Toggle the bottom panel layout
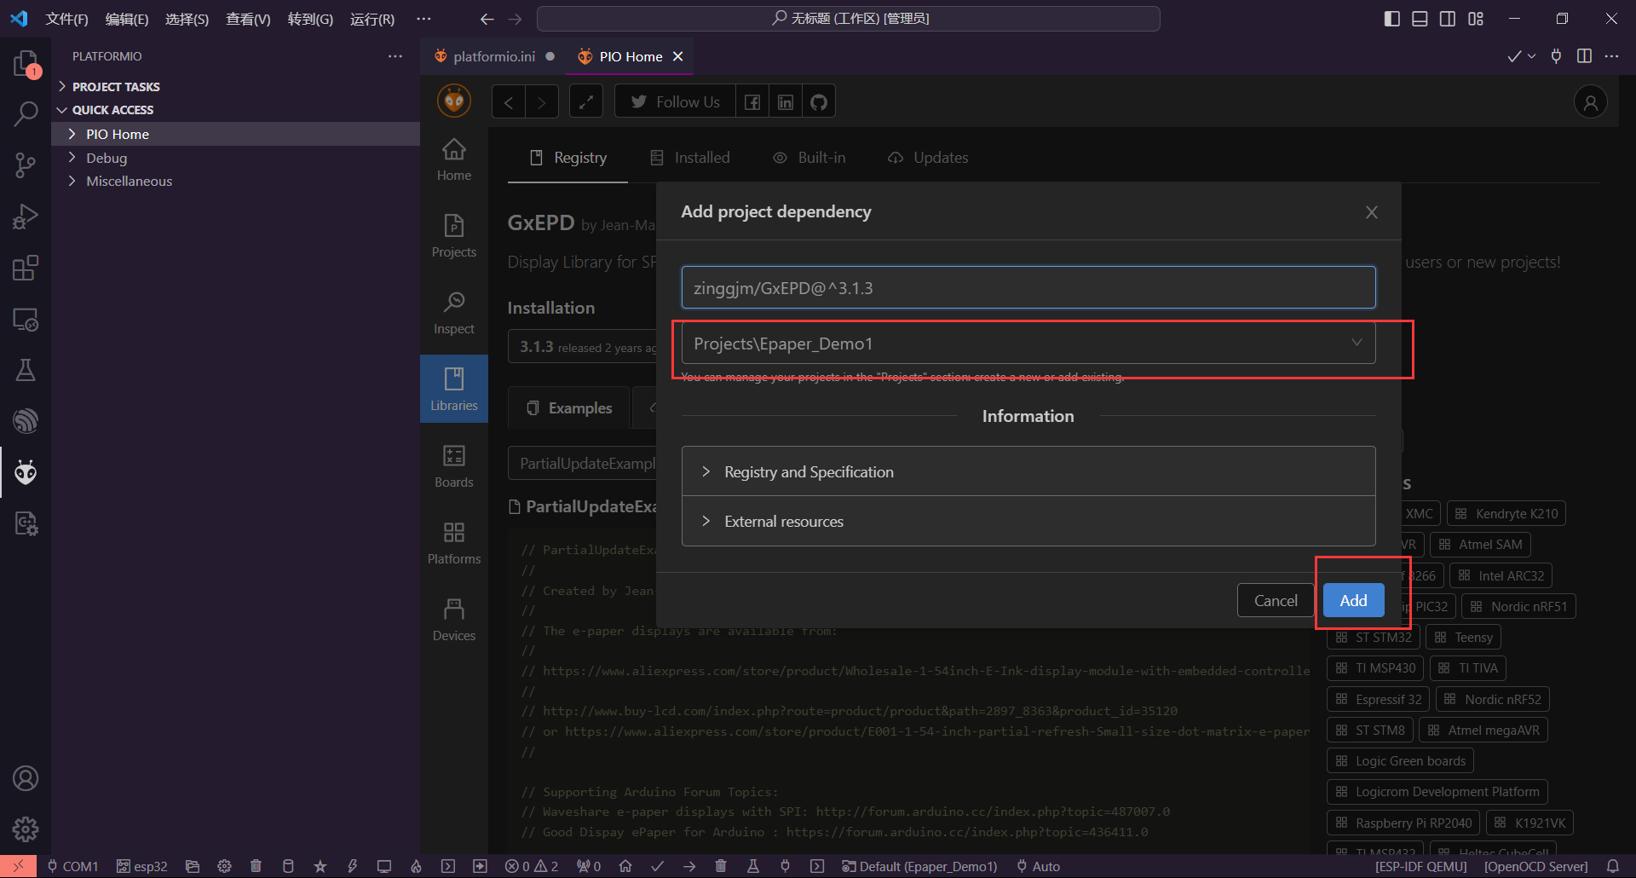This screenshot has height=878, width=1636. pos(1420,19)
